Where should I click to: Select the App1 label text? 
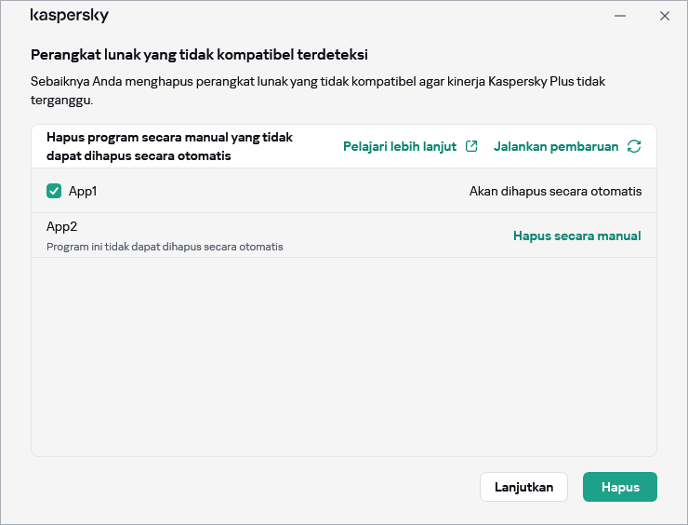(x=83, y=191)
